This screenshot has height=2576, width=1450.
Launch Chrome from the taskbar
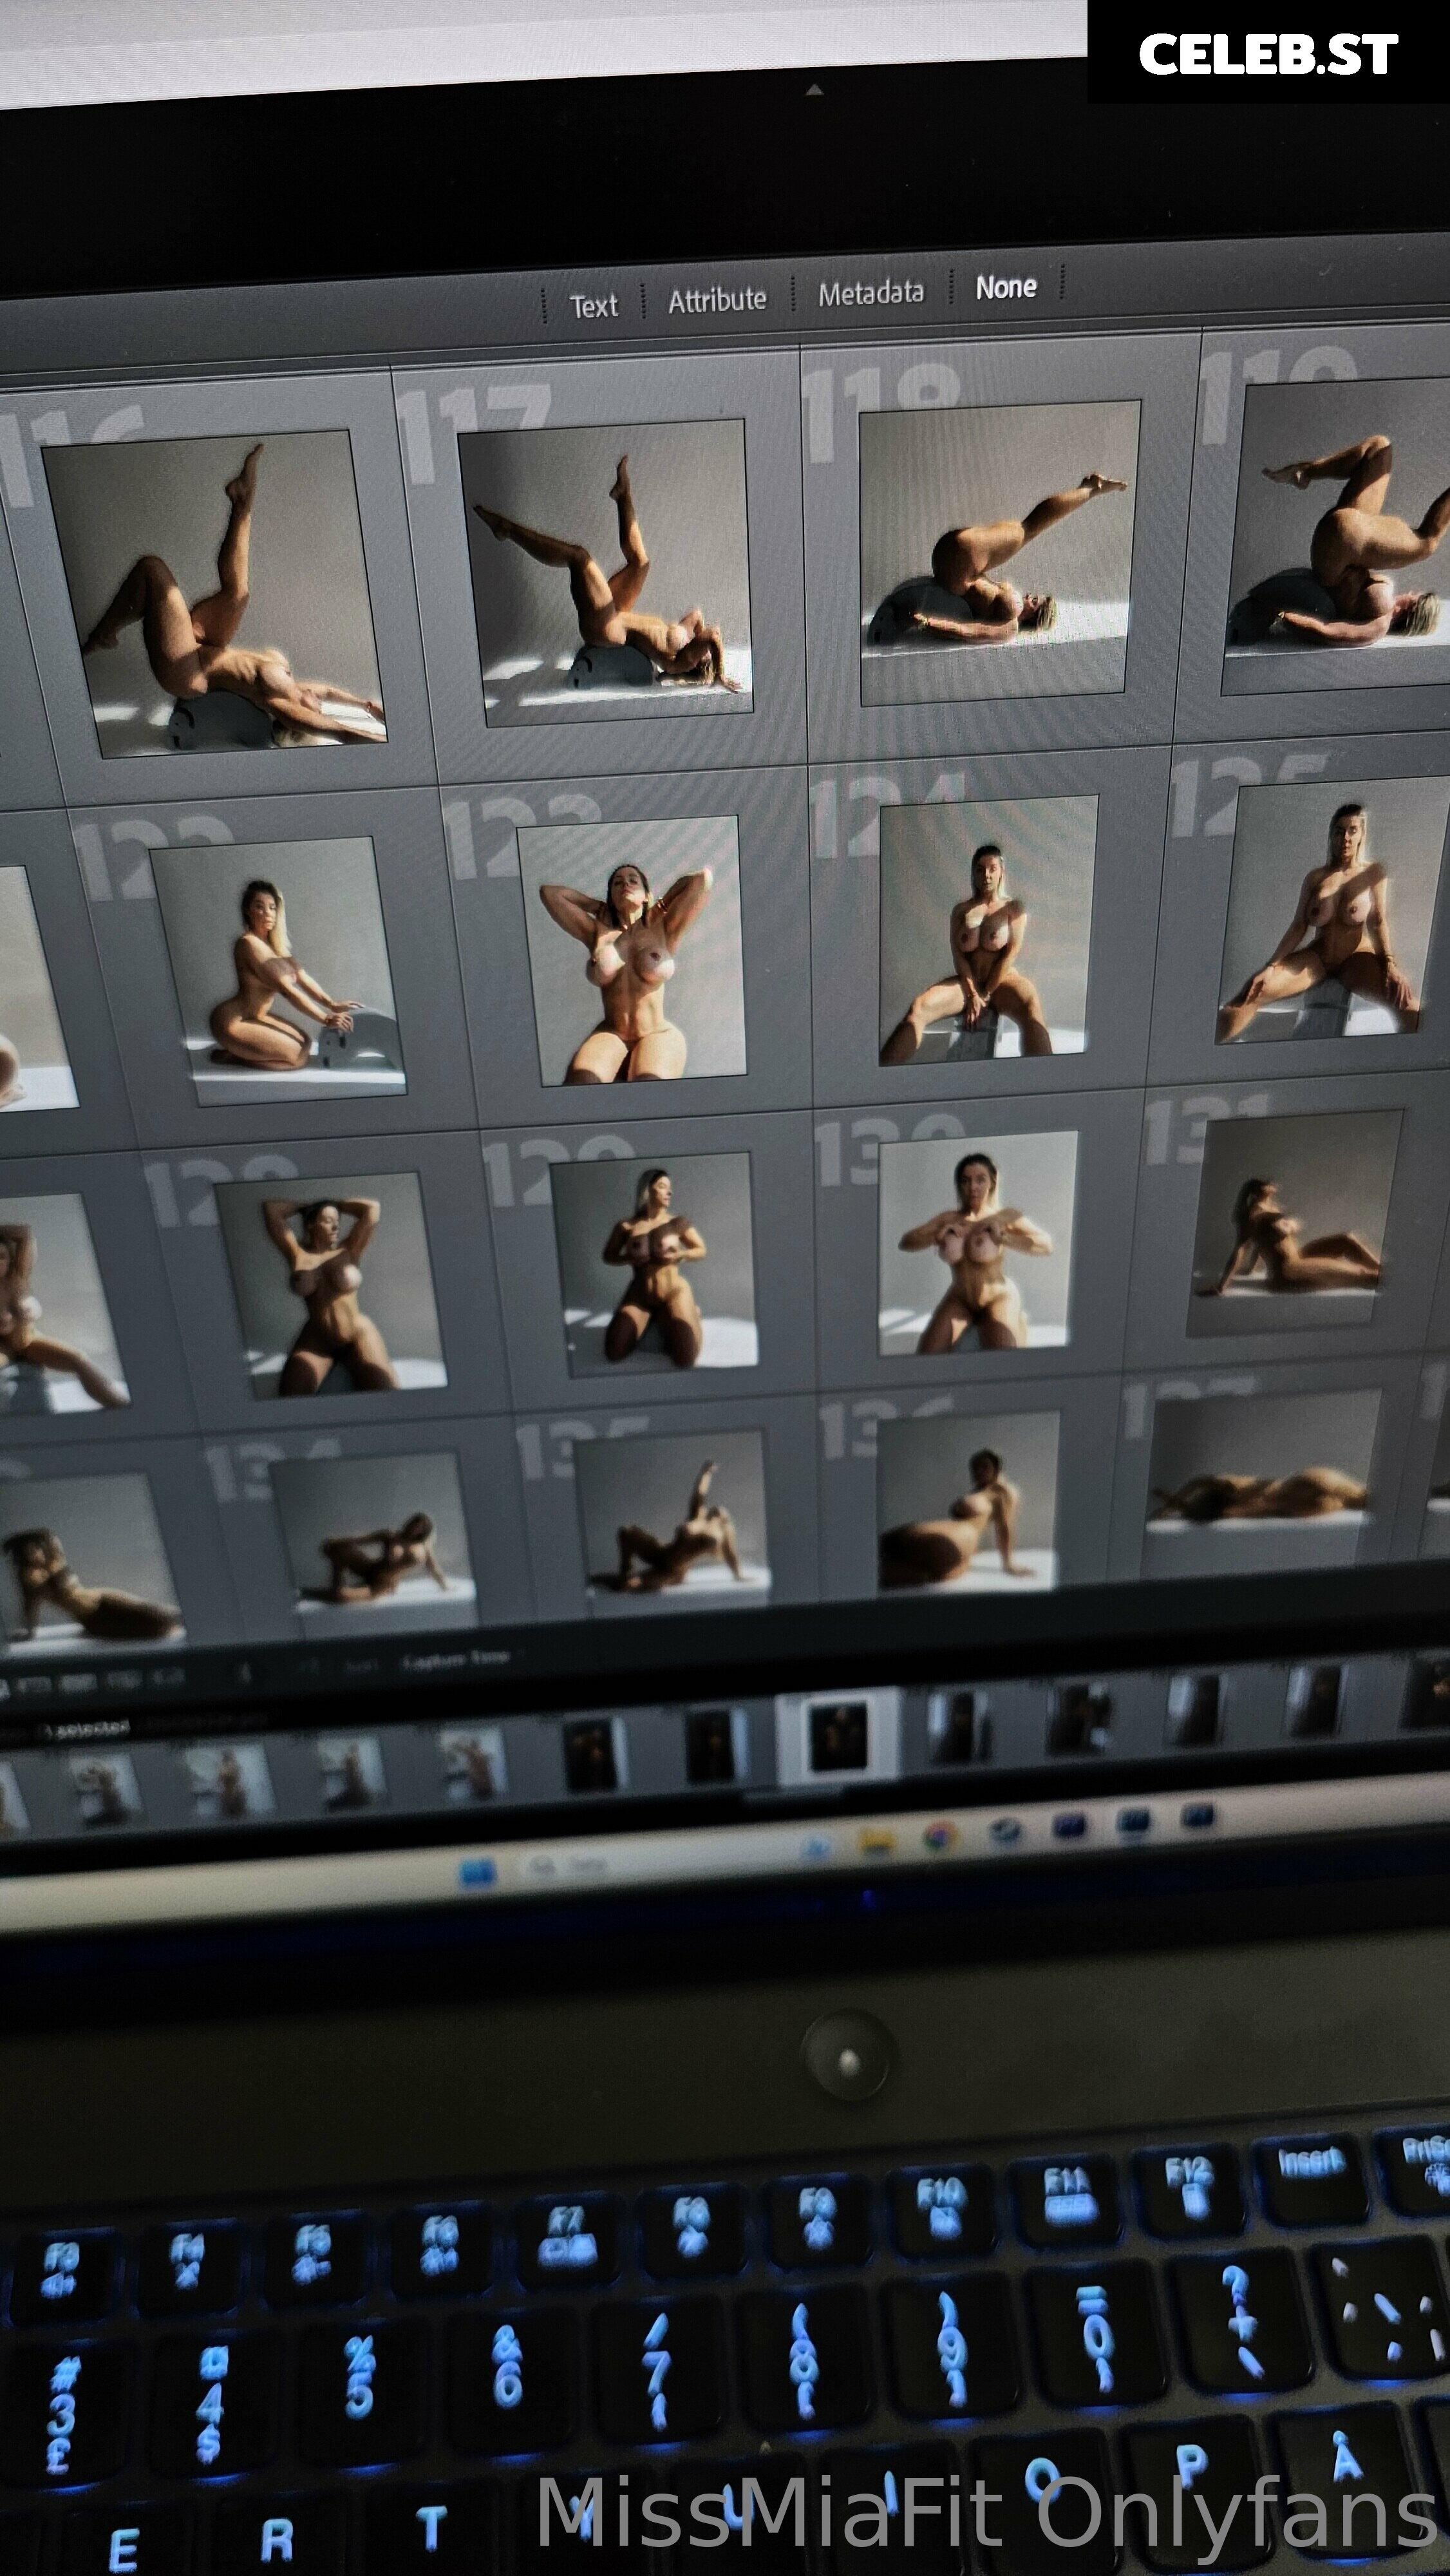click(x=940, y=1835)
